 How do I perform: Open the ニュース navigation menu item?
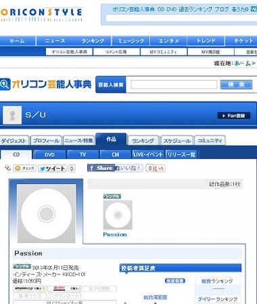click(x=55, y=41)
